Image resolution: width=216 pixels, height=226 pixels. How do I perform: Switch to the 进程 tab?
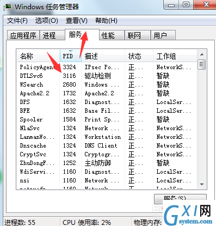point(52,35)
